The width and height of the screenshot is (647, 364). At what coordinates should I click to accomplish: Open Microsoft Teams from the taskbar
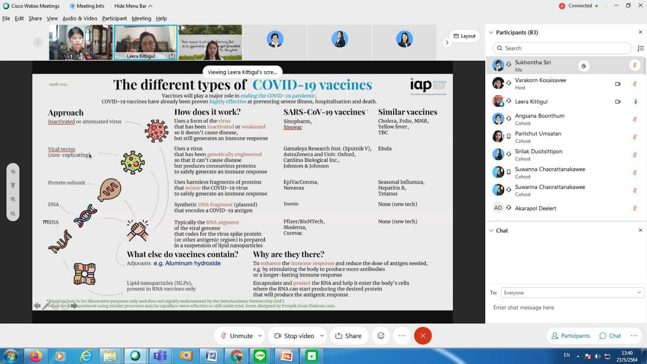pos(160,356)
